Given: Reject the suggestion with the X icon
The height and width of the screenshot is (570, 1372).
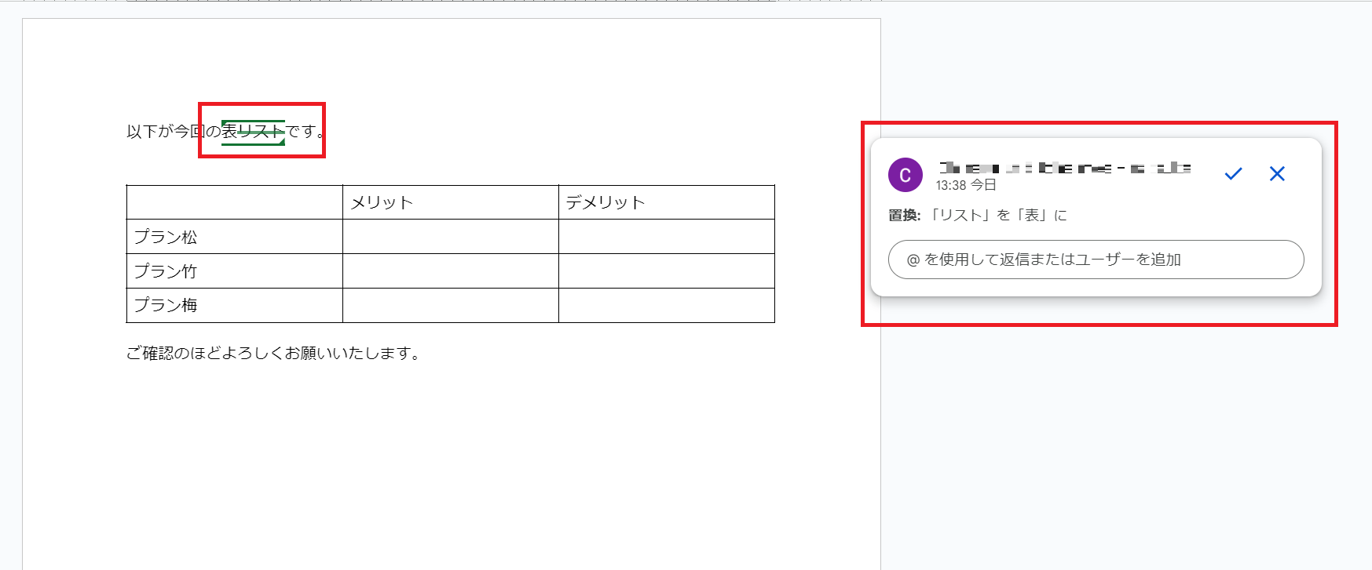Looking at the screenshot, I should point(1277,174).
